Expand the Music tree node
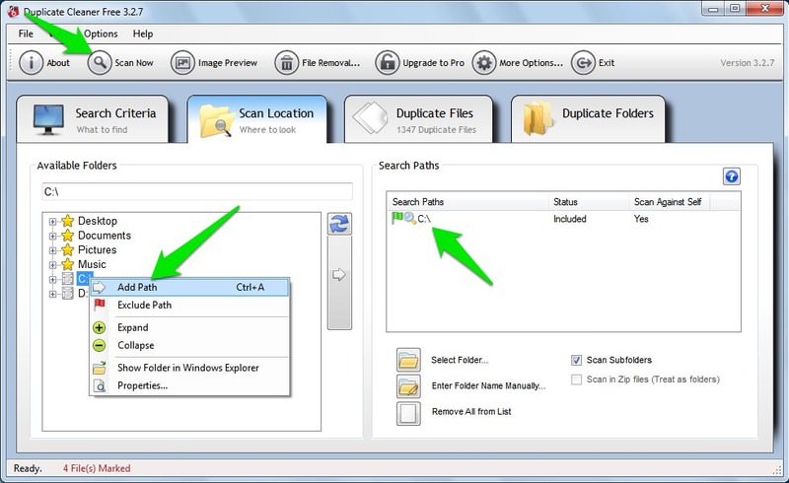This screenshot has width=789, height=483. coord(53,264)
